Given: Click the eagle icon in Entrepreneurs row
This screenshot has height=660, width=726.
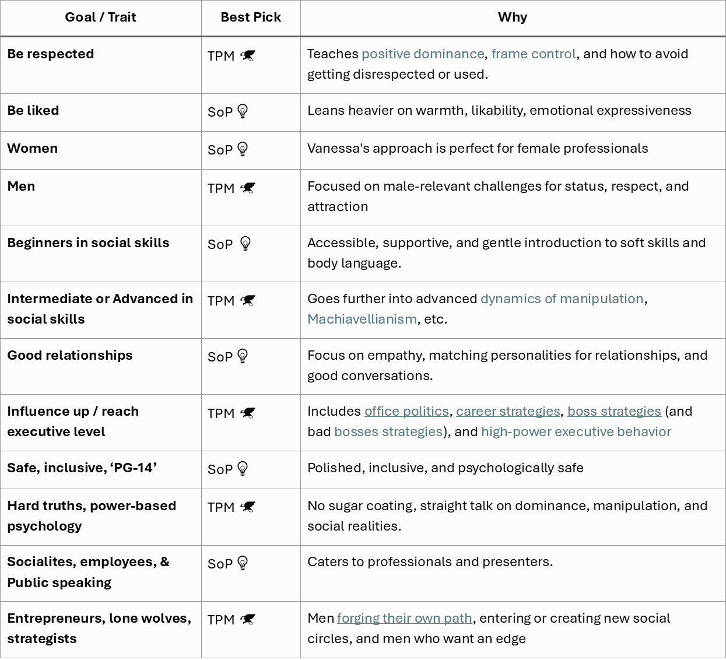Looking at the screenshot, I should pyautogui.click(x=248, y=620).
